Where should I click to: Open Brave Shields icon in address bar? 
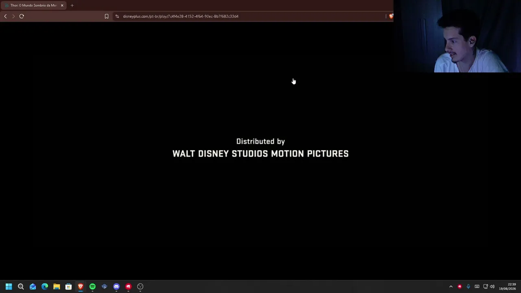click(391, 16)
